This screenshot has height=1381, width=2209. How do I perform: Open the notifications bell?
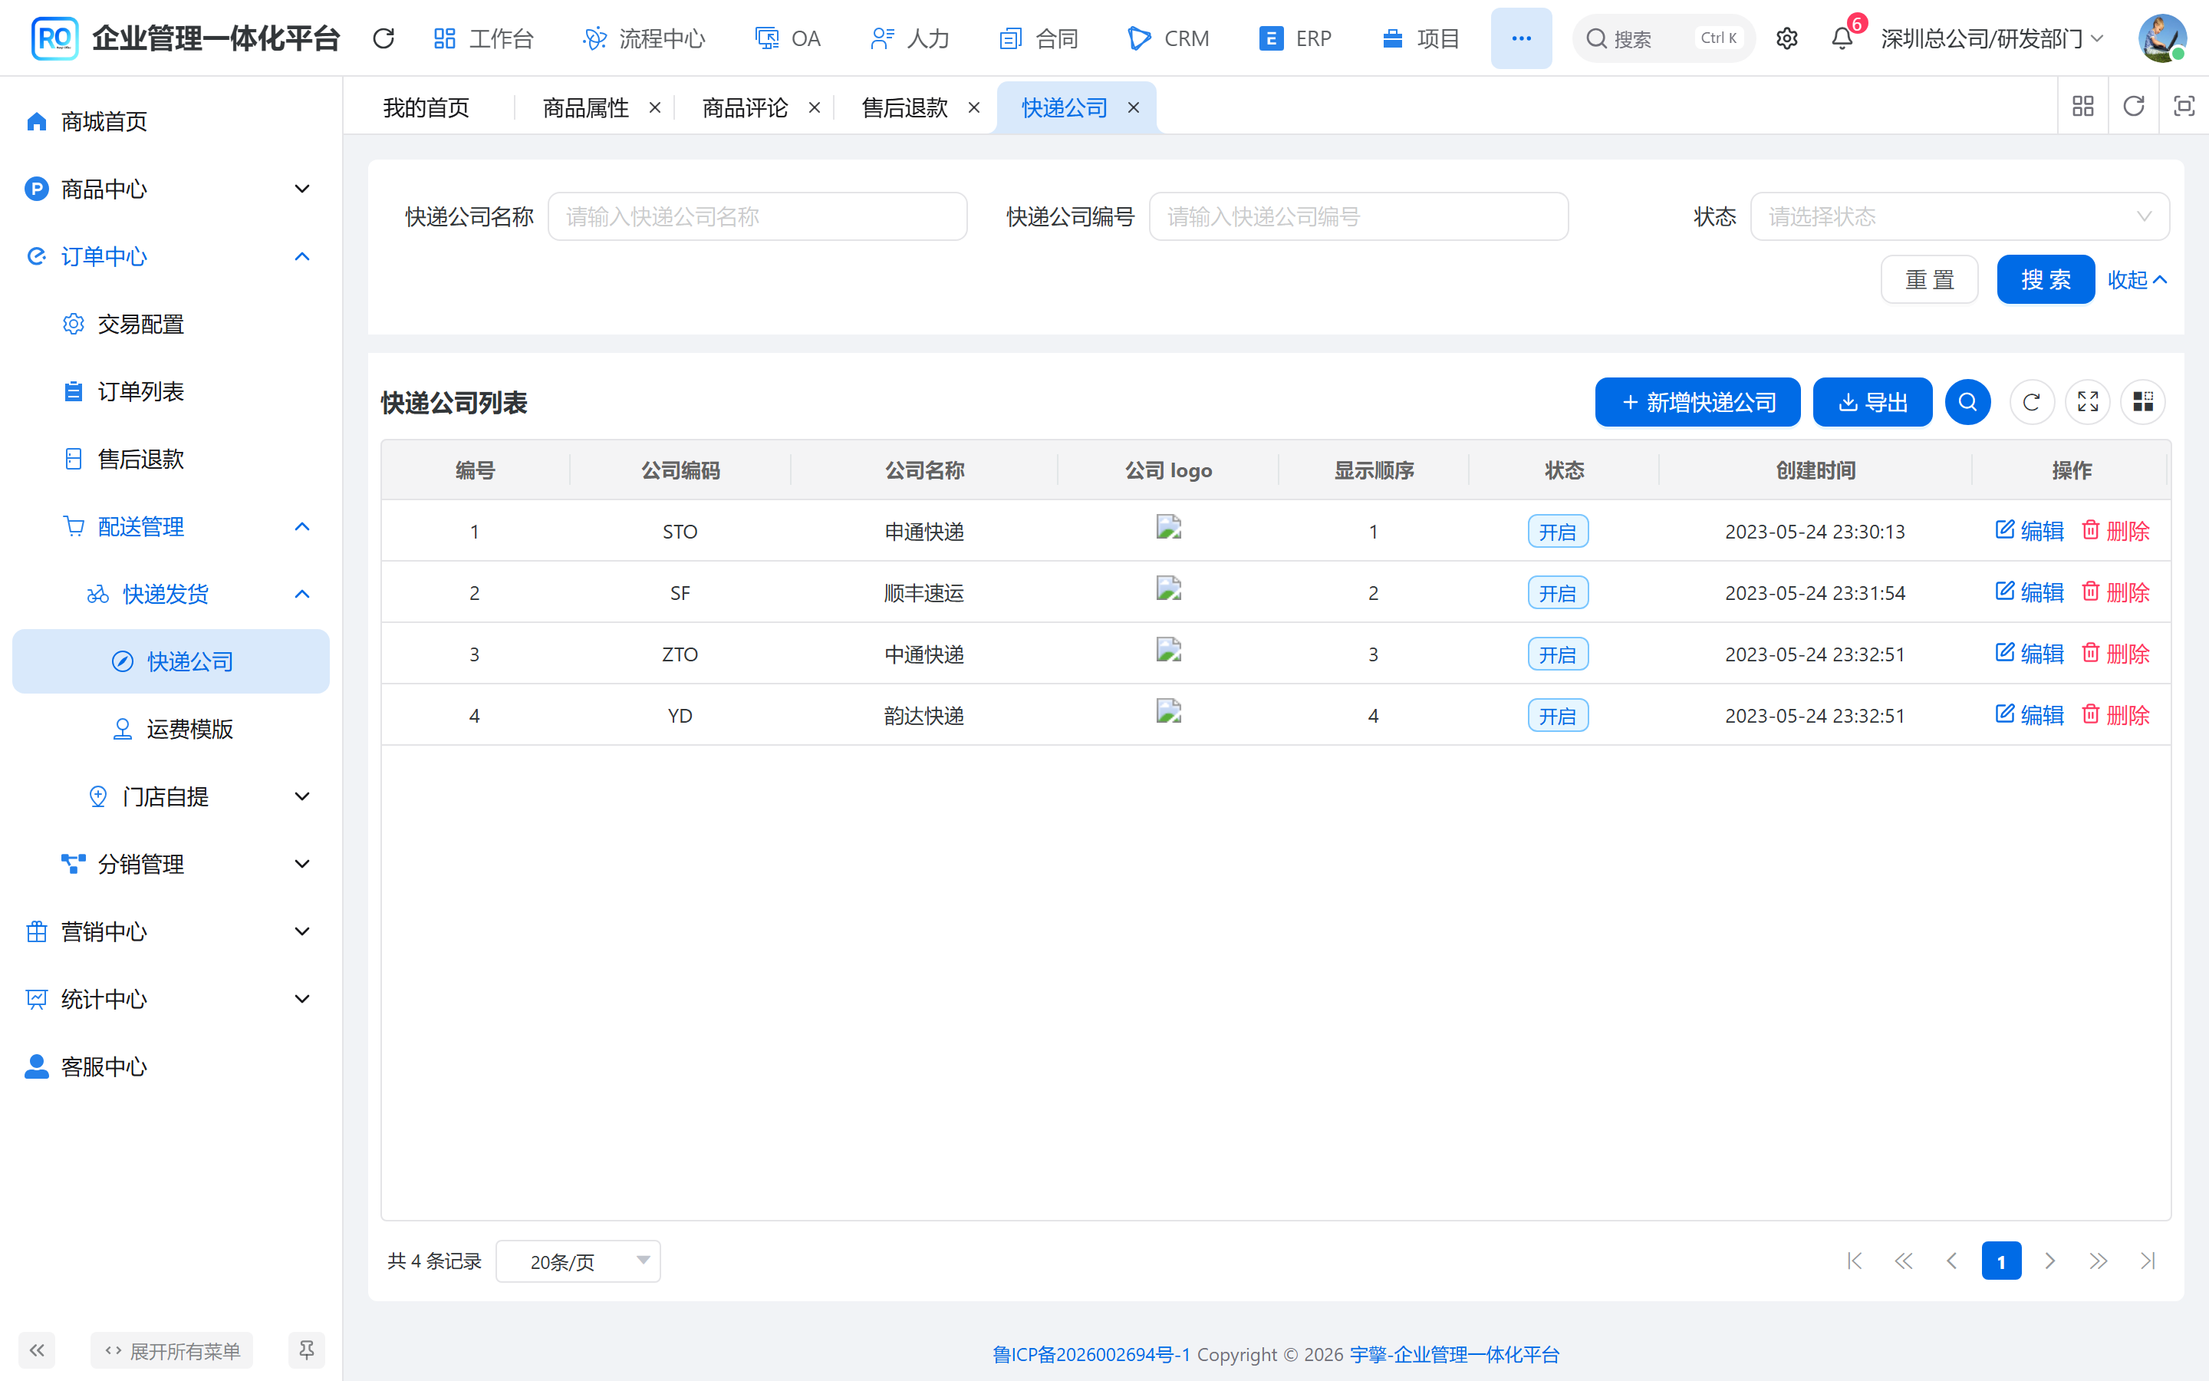1842,38
